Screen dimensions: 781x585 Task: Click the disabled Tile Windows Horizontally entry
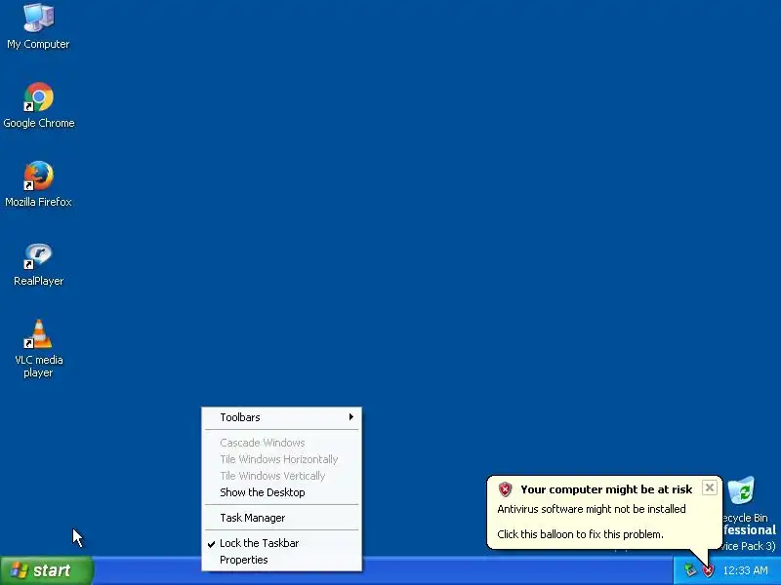tap(281, 459)
